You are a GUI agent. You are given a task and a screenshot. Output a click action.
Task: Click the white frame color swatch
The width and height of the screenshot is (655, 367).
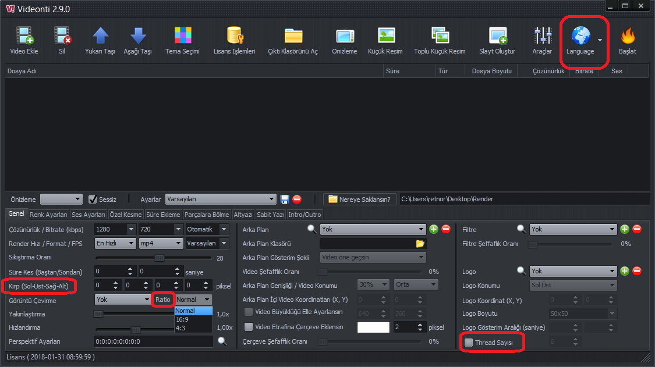click(373, 327)
